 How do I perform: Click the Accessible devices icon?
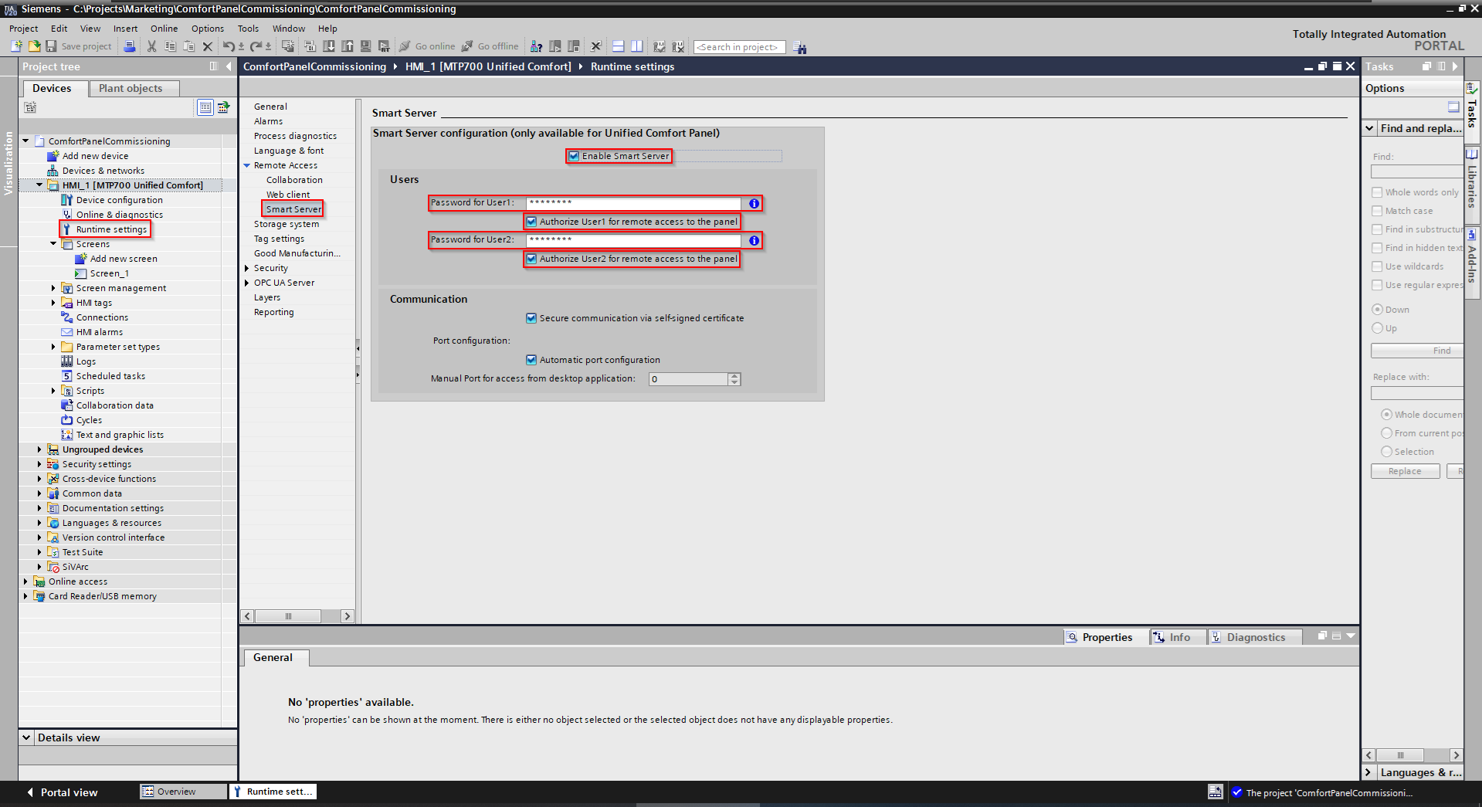click(x=536, y=46)
